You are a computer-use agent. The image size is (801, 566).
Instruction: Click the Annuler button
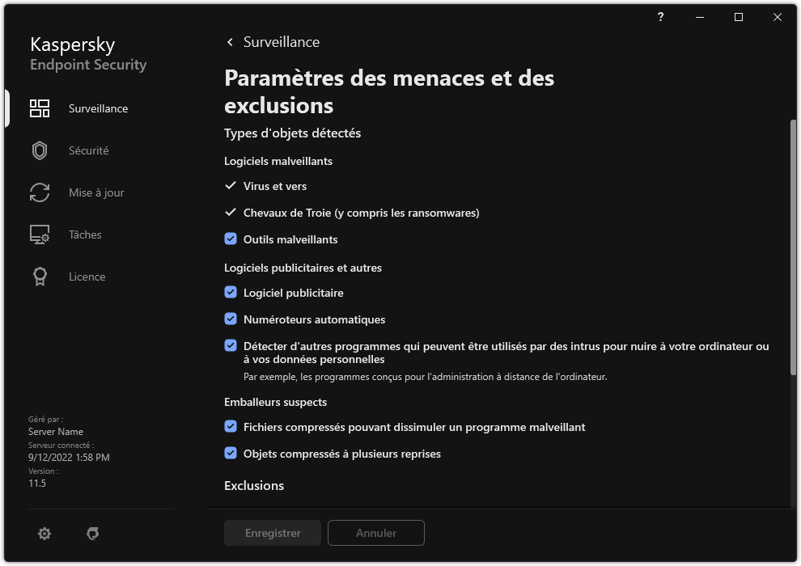pyautogui.click(x=376, y=533)
